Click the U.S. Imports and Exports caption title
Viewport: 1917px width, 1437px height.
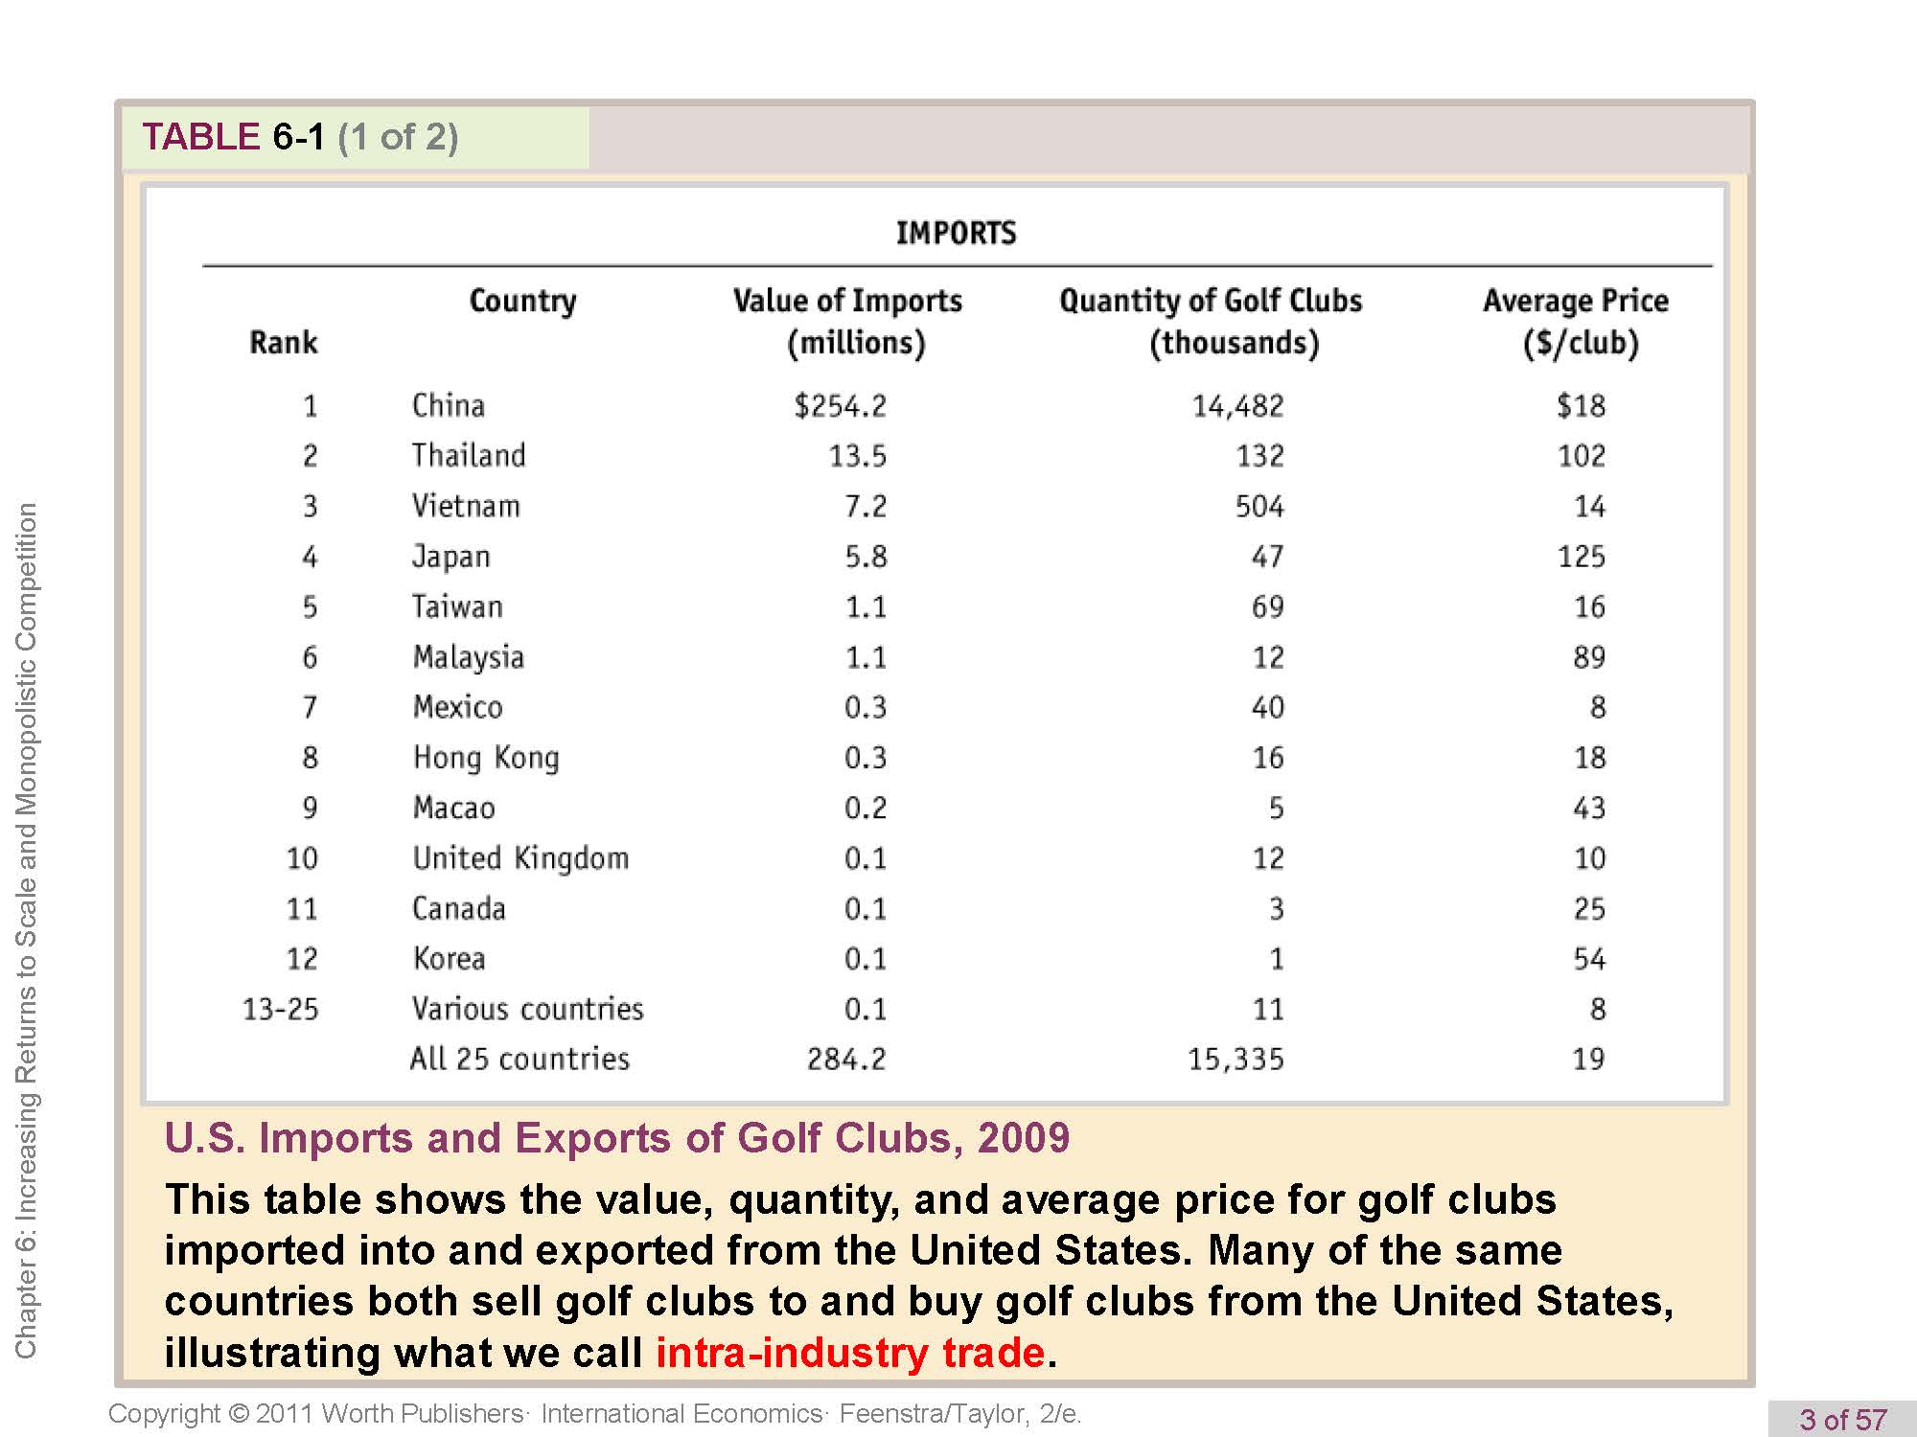[616, 1138]
